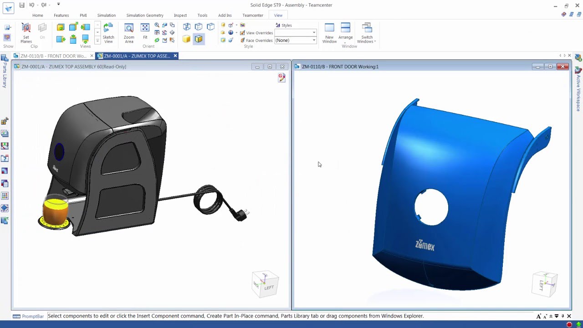Select the visible and hidden edges style icon
The height and width of the screenshot is (328, 583).
click(199, 27)
